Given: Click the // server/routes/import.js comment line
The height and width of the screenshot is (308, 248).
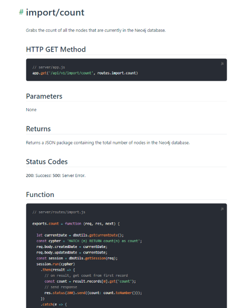Looking at the screenshot, I should pos(59,212).
